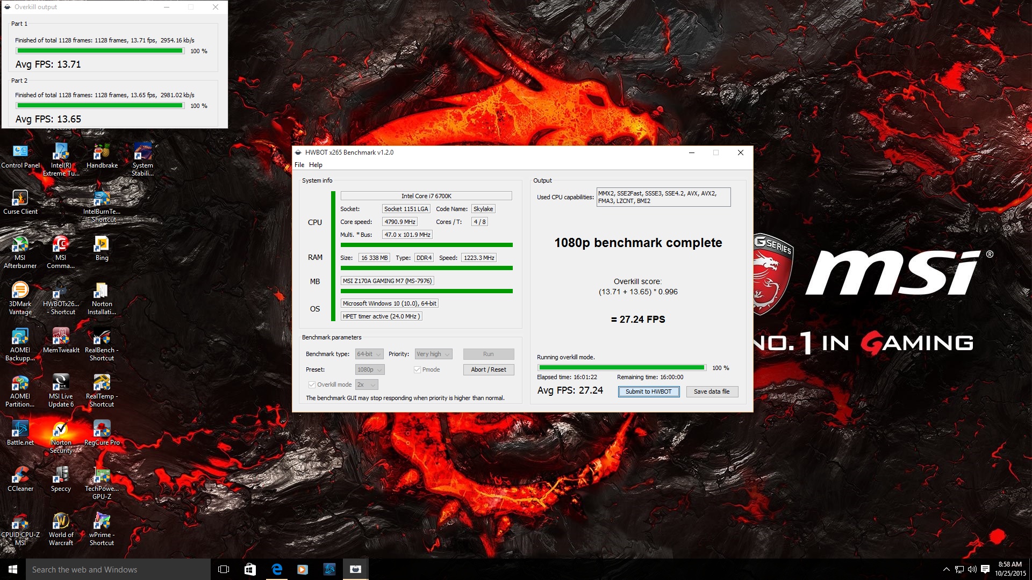Open the Preset 1080p dropdown

(370, 369)
